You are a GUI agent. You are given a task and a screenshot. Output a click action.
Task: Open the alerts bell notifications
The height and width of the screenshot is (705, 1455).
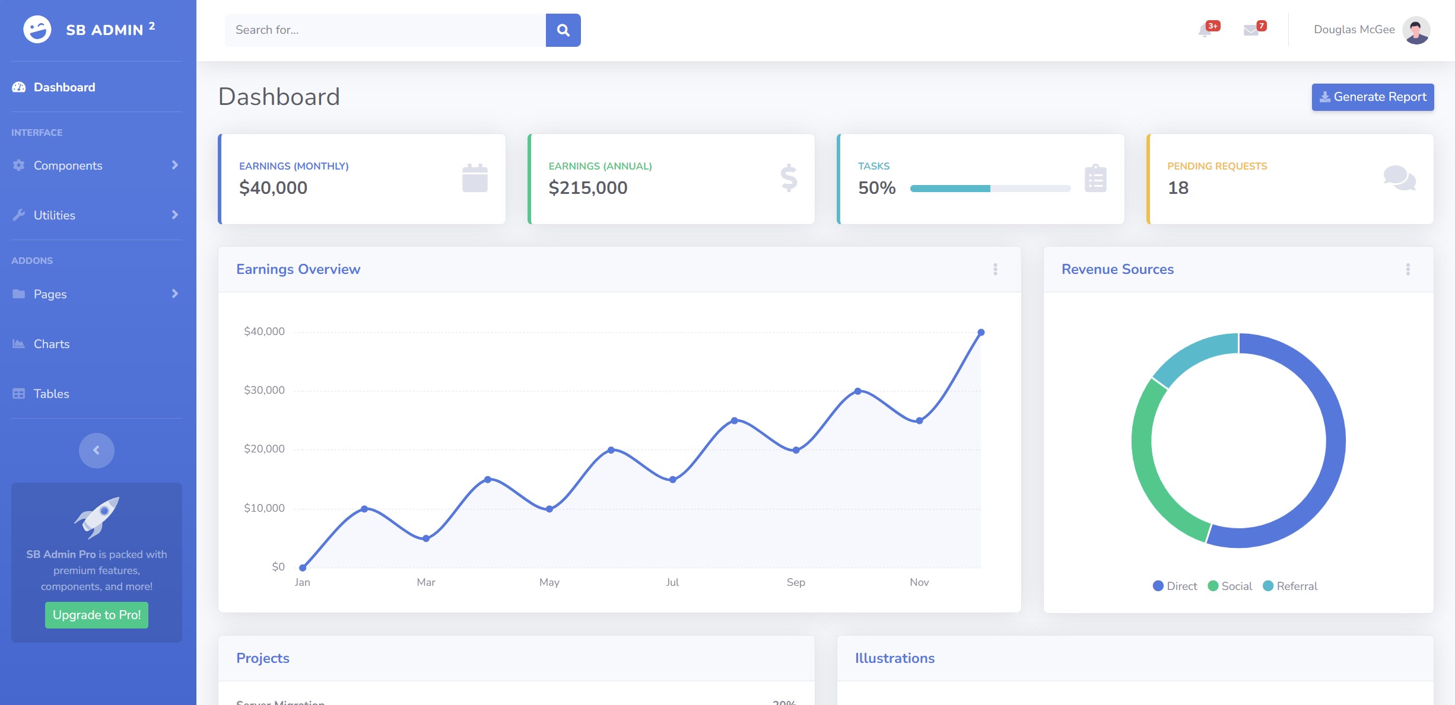1205,30
